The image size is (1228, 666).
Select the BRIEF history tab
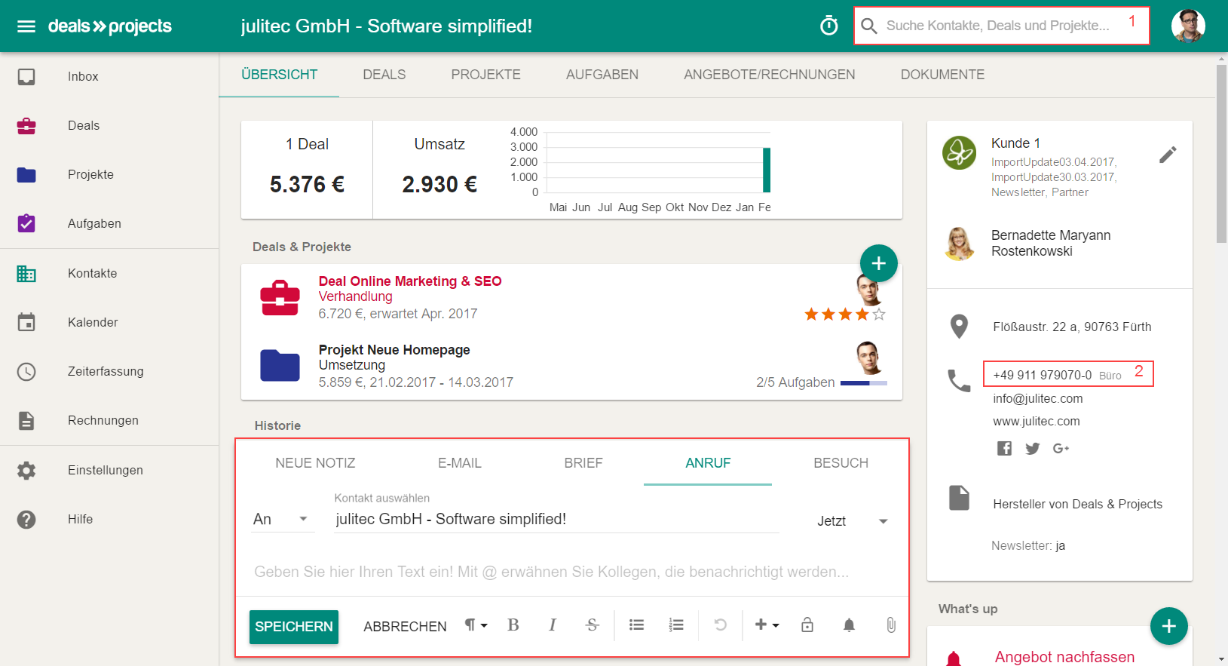[x=583, y=463]
